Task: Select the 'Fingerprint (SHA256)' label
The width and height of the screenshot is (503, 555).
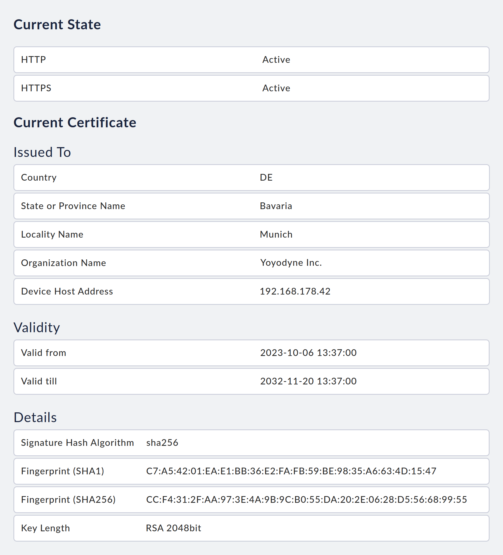Action: [x=68, y=500]
